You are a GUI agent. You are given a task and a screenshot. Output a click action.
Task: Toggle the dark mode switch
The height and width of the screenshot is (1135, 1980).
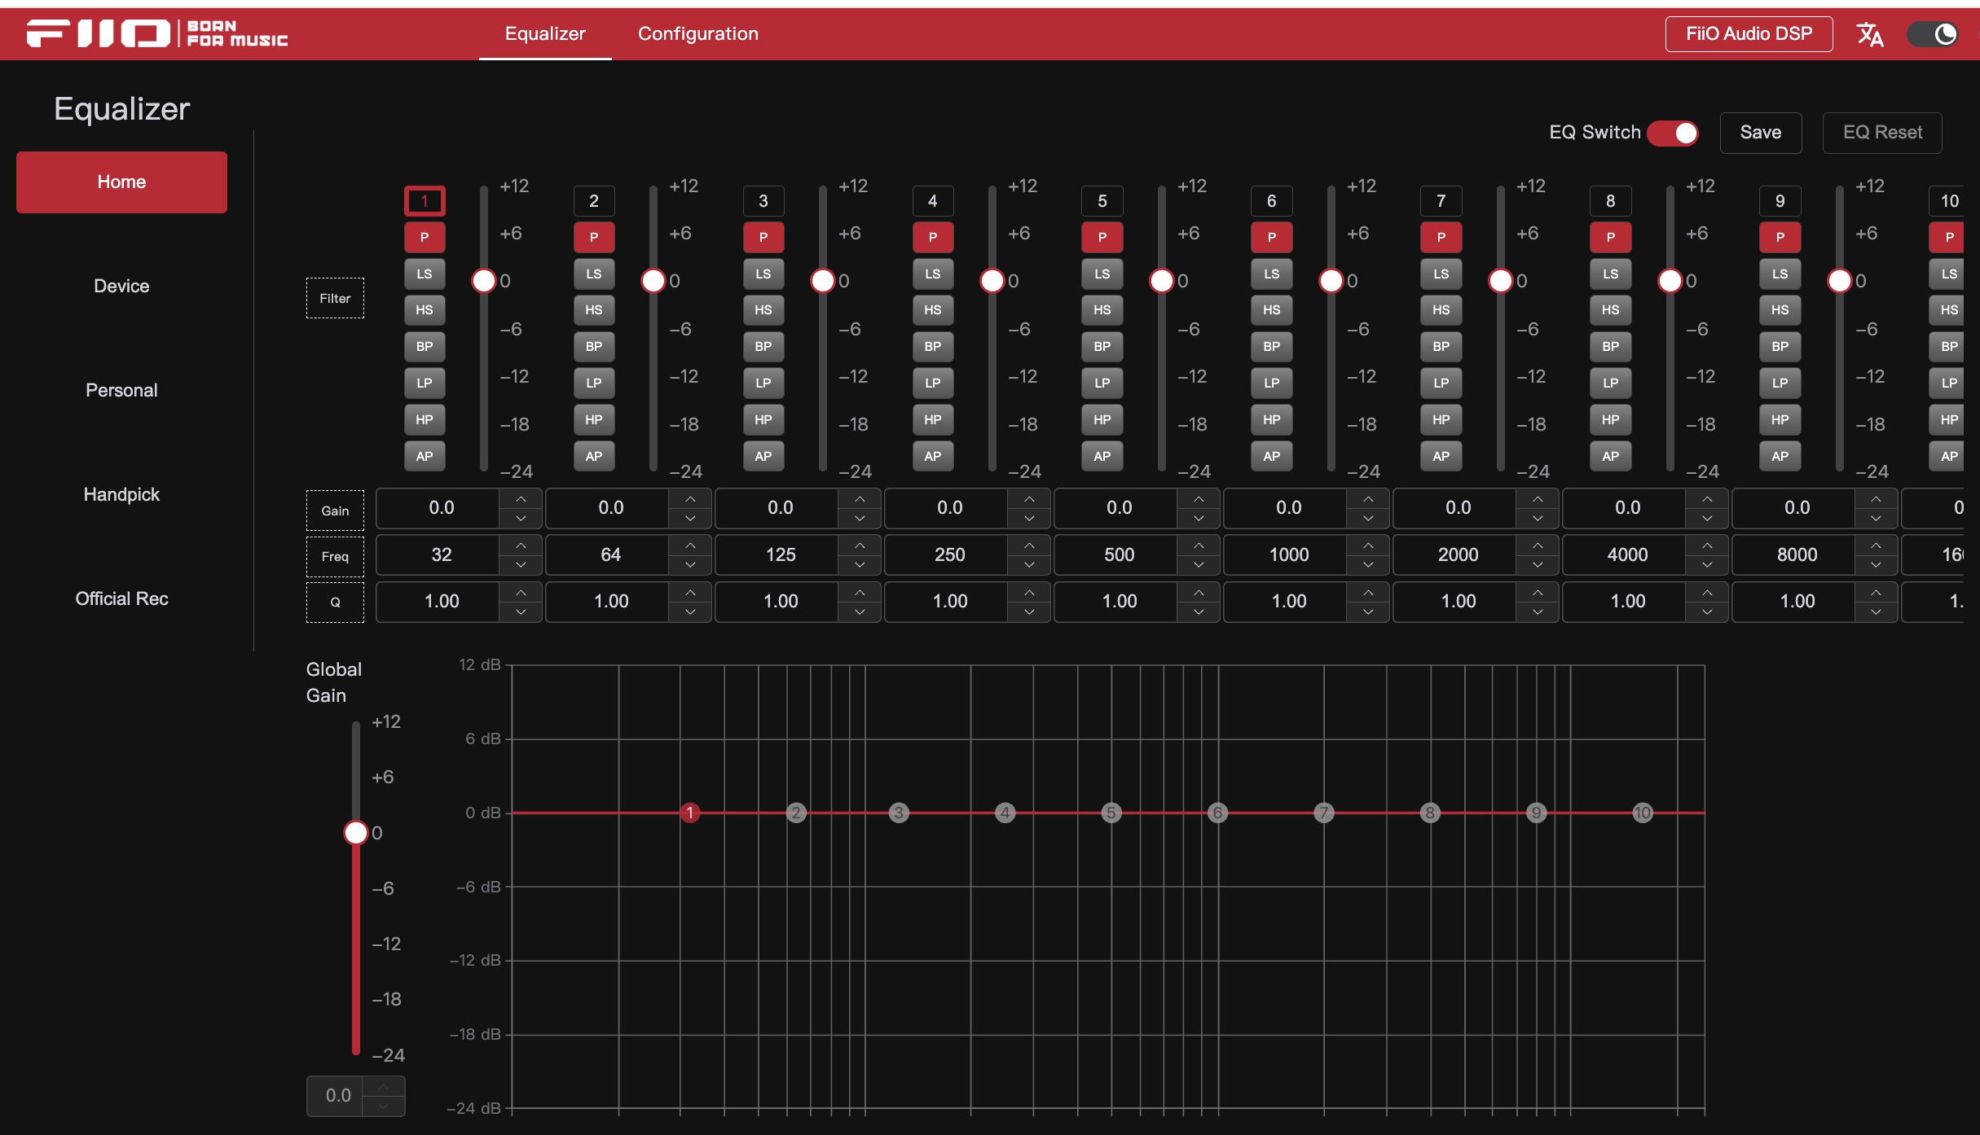(x=1933, y=34)
